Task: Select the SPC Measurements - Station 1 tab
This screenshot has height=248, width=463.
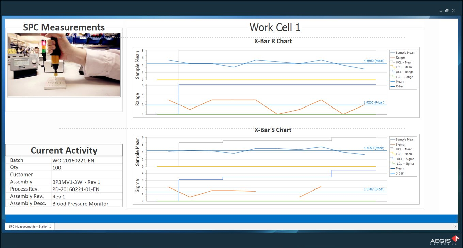Action: coord(30,226)
